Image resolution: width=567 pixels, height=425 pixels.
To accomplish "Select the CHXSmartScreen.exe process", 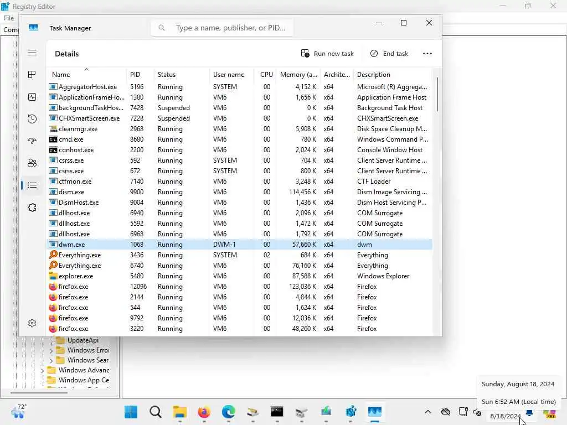I will [240, 118].
